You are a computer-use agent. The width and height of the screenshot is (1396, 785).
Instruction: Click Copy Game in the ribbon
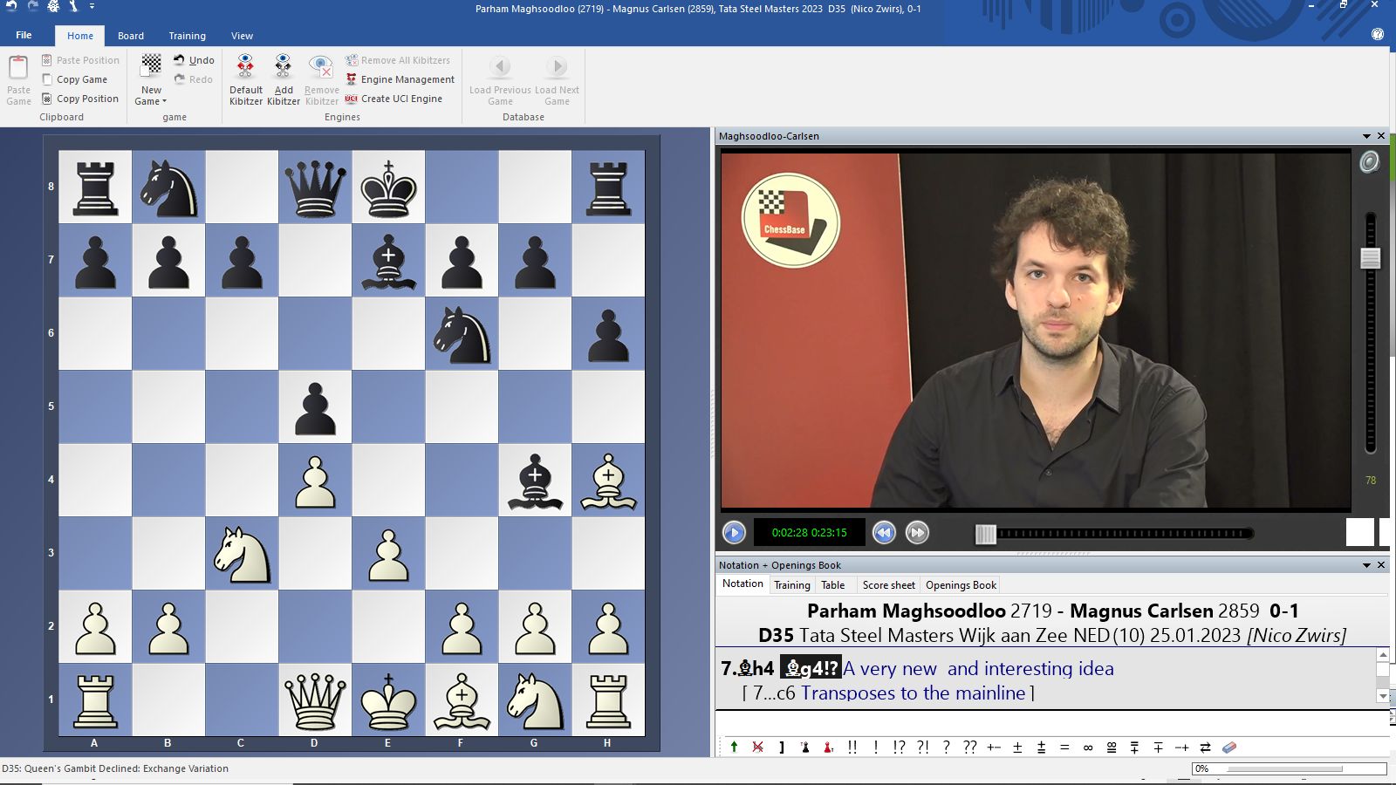coord(75,79)
